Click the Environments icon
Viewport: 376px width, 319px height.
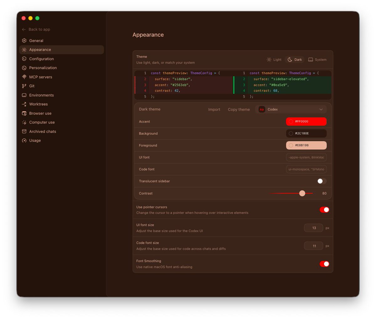tap(24, 95)
